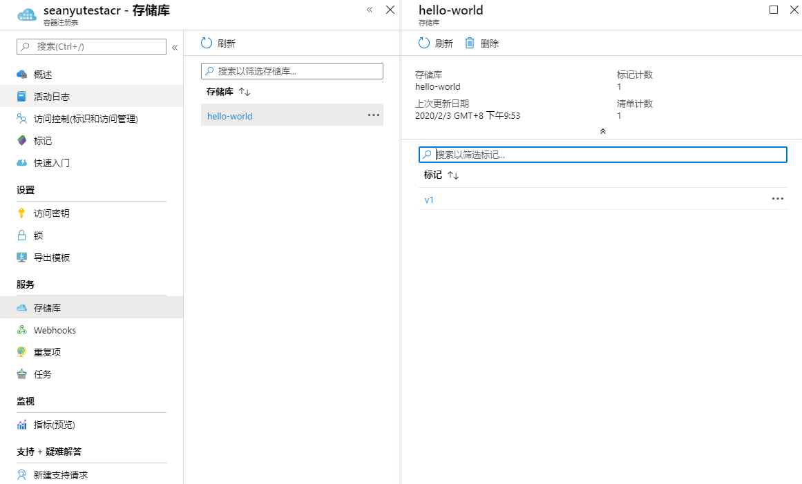Refresh the repository list
This screenshot has width=802, height=484.
218,43
